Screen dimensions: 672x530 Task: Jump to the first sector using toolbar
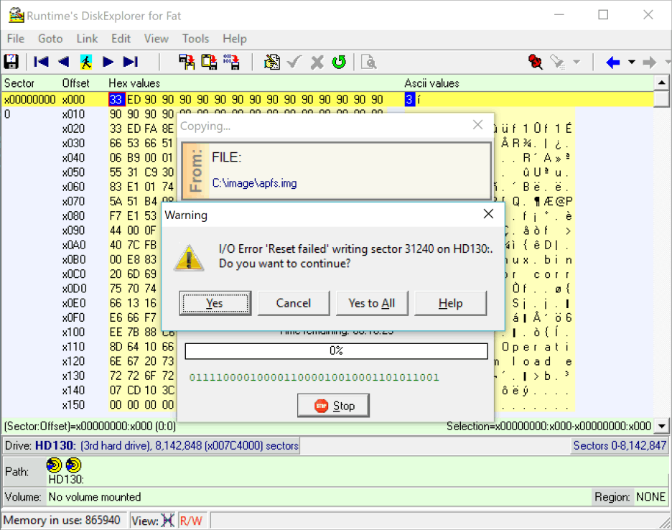pos(42,62)
